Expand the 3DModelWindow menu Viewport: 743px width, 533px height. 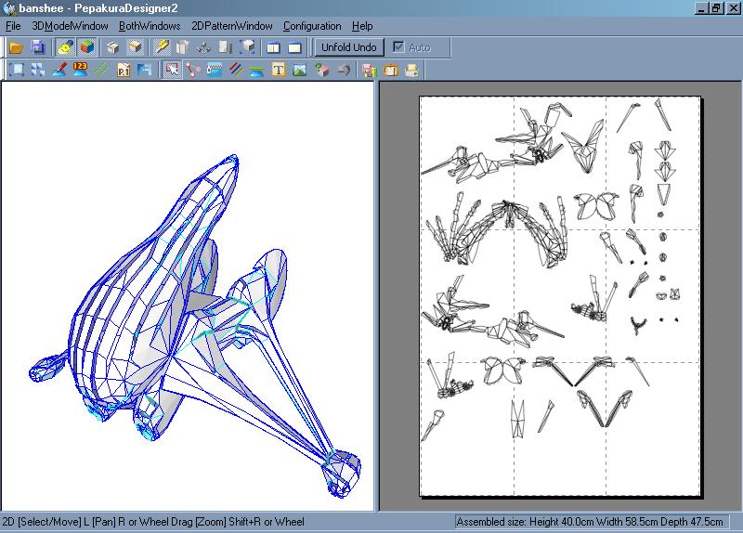(70, 26)
